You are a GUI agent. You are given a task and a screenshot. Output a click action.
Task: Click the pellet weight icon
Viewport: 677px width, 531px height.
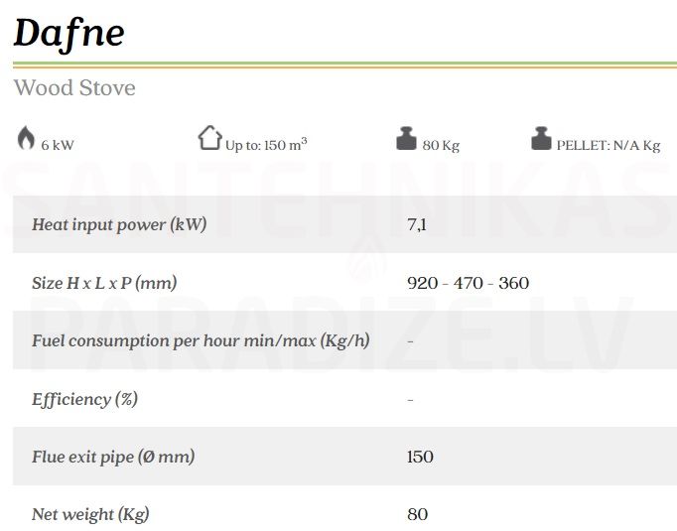(541, 139)
